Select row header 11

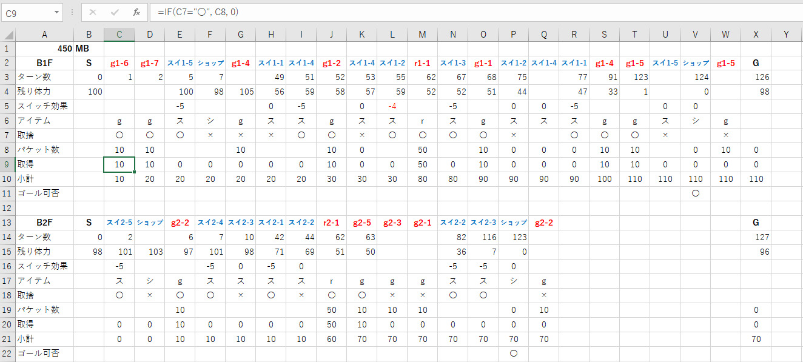[x=7, y=193]
